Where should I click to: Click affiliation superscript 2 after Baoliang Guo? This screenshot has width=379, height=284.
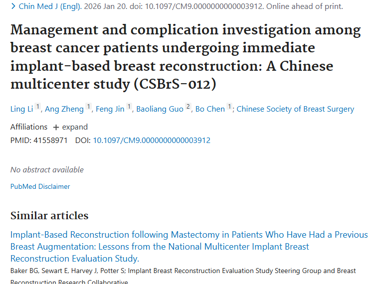[x=188, y=107]
